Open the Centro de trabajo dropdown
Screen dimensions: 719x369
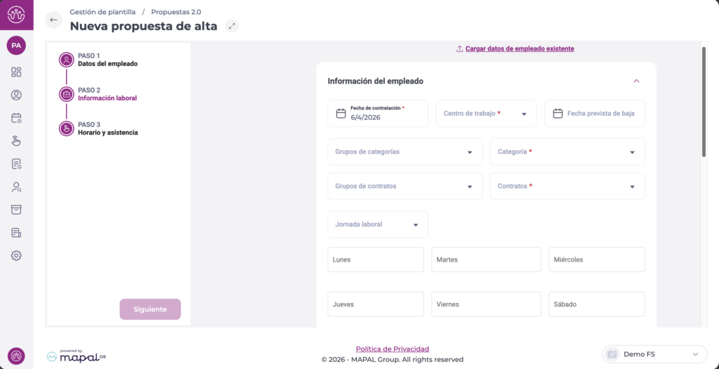tap(486, 114)
